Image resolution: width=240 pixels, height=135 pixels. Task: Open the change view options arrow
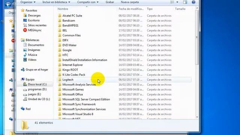click(x=177, y=2)
